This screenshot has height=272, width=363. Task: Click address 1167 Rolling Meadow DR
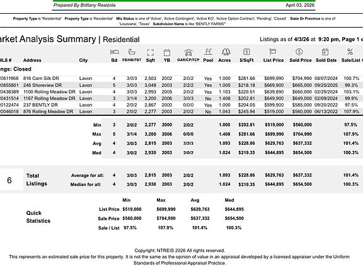49,98
